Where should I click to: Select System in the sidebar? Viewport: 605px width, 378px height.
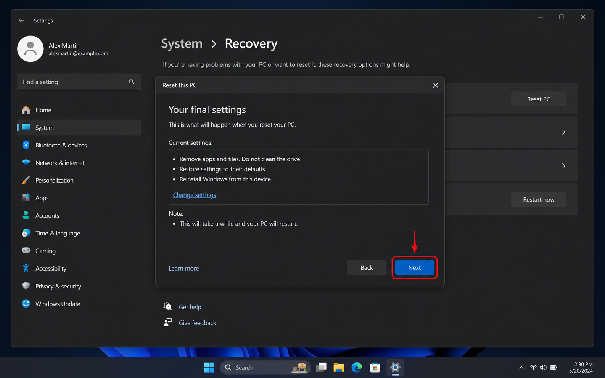click(x=79, y=128)
